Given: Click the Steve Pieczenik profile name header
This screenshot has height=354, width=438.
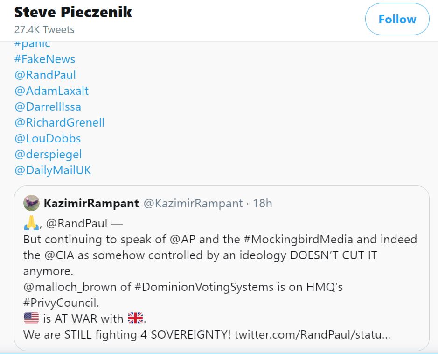Looking at the screenshot, I should 73,12.
